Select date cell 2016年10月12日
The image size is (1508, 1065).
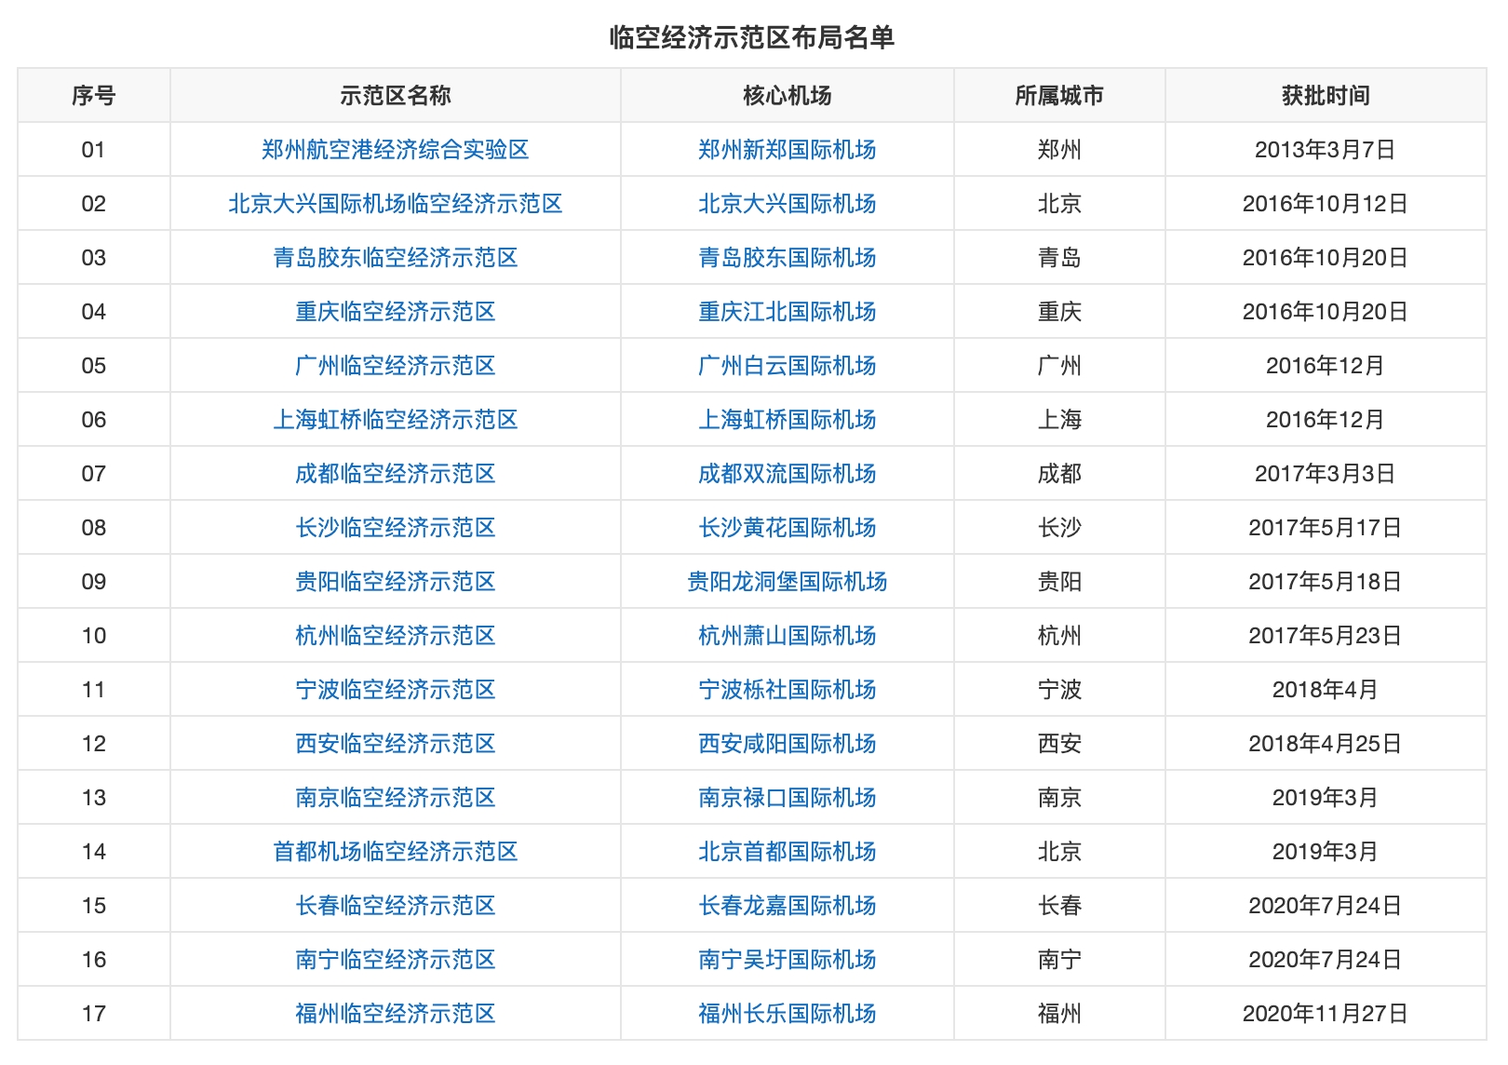tap(1326, 204)
